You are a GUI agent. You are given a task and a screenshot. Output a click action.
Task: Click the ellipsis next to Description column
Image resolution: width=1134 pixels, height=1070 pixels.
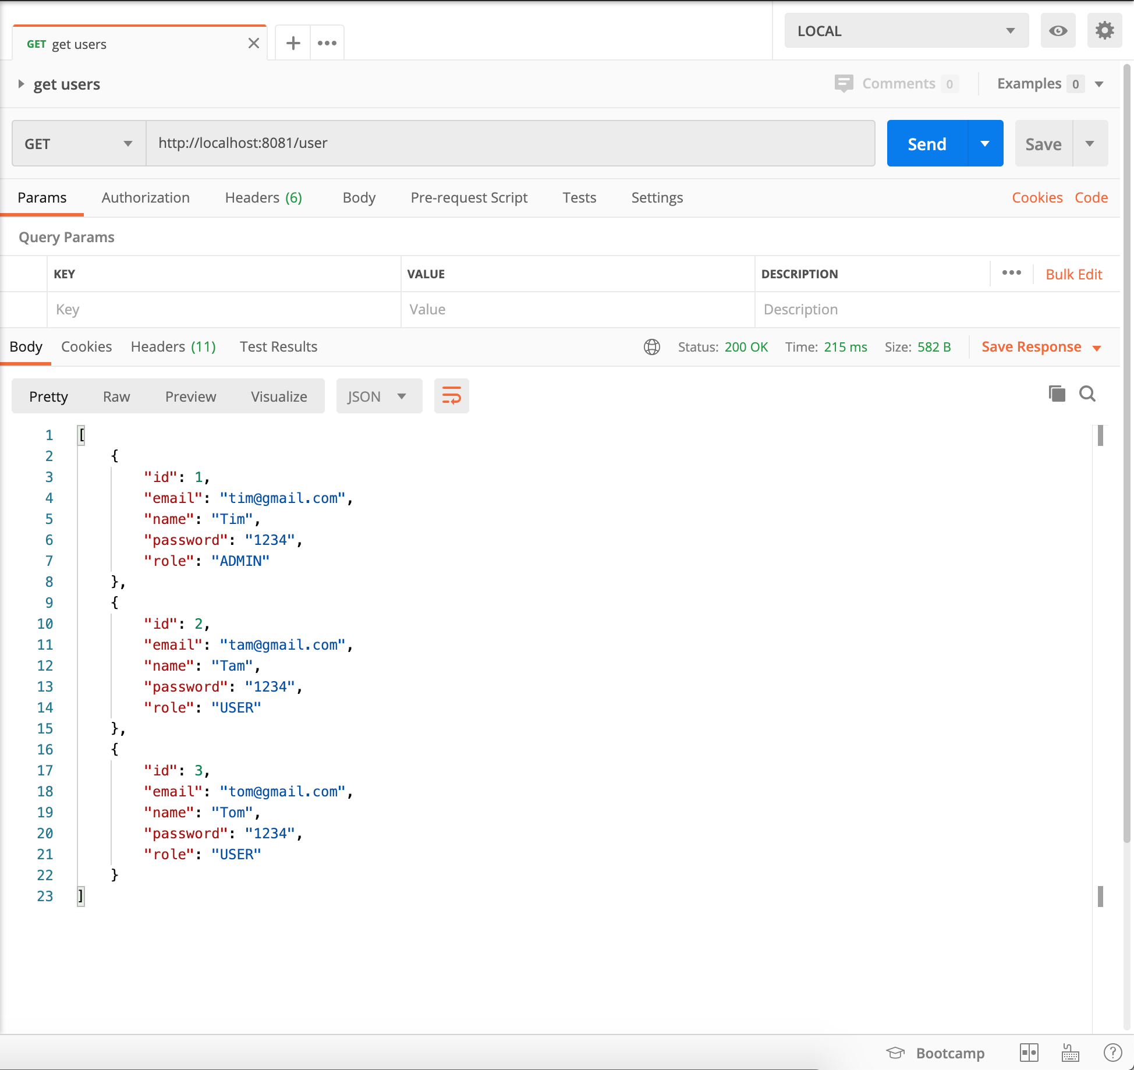click(1012, 273)
